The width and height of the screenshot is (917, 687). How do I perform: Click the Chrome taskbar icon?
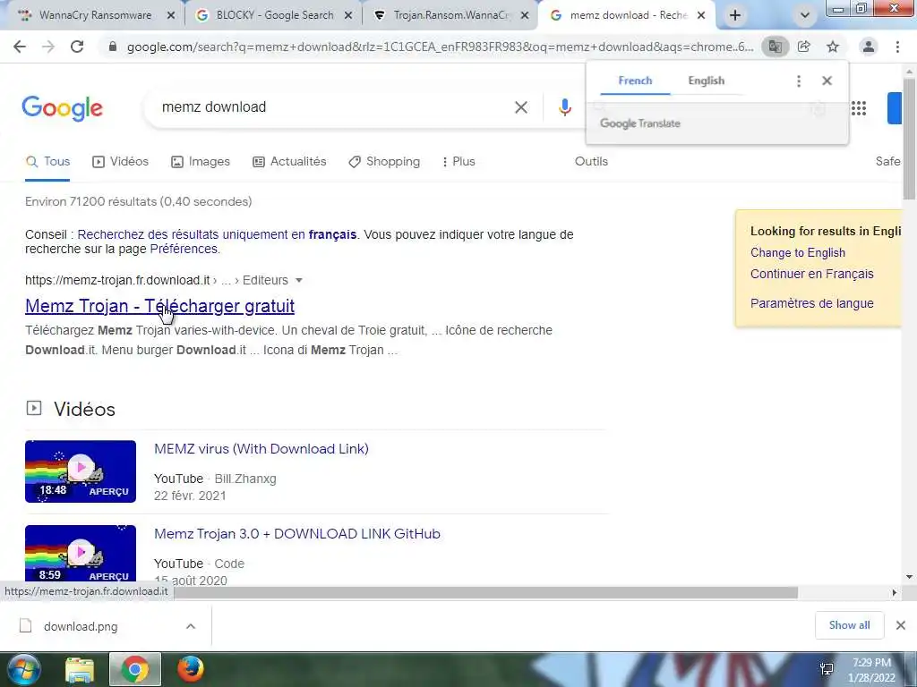click(x=135, y=670)
